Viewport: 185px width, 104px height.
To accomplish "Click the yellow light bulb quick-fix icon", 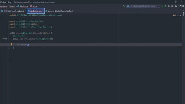I will pos(11,44).
